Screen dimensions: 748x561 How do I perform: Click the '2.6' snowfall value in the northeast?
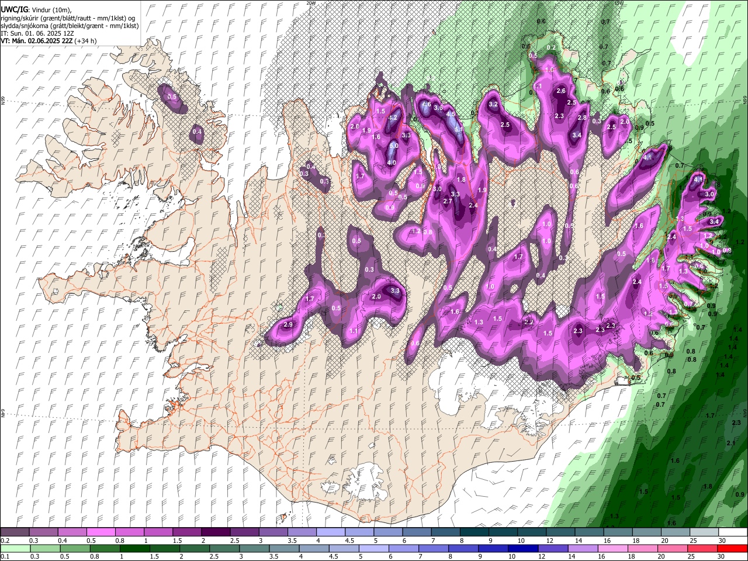click(561, 91)
